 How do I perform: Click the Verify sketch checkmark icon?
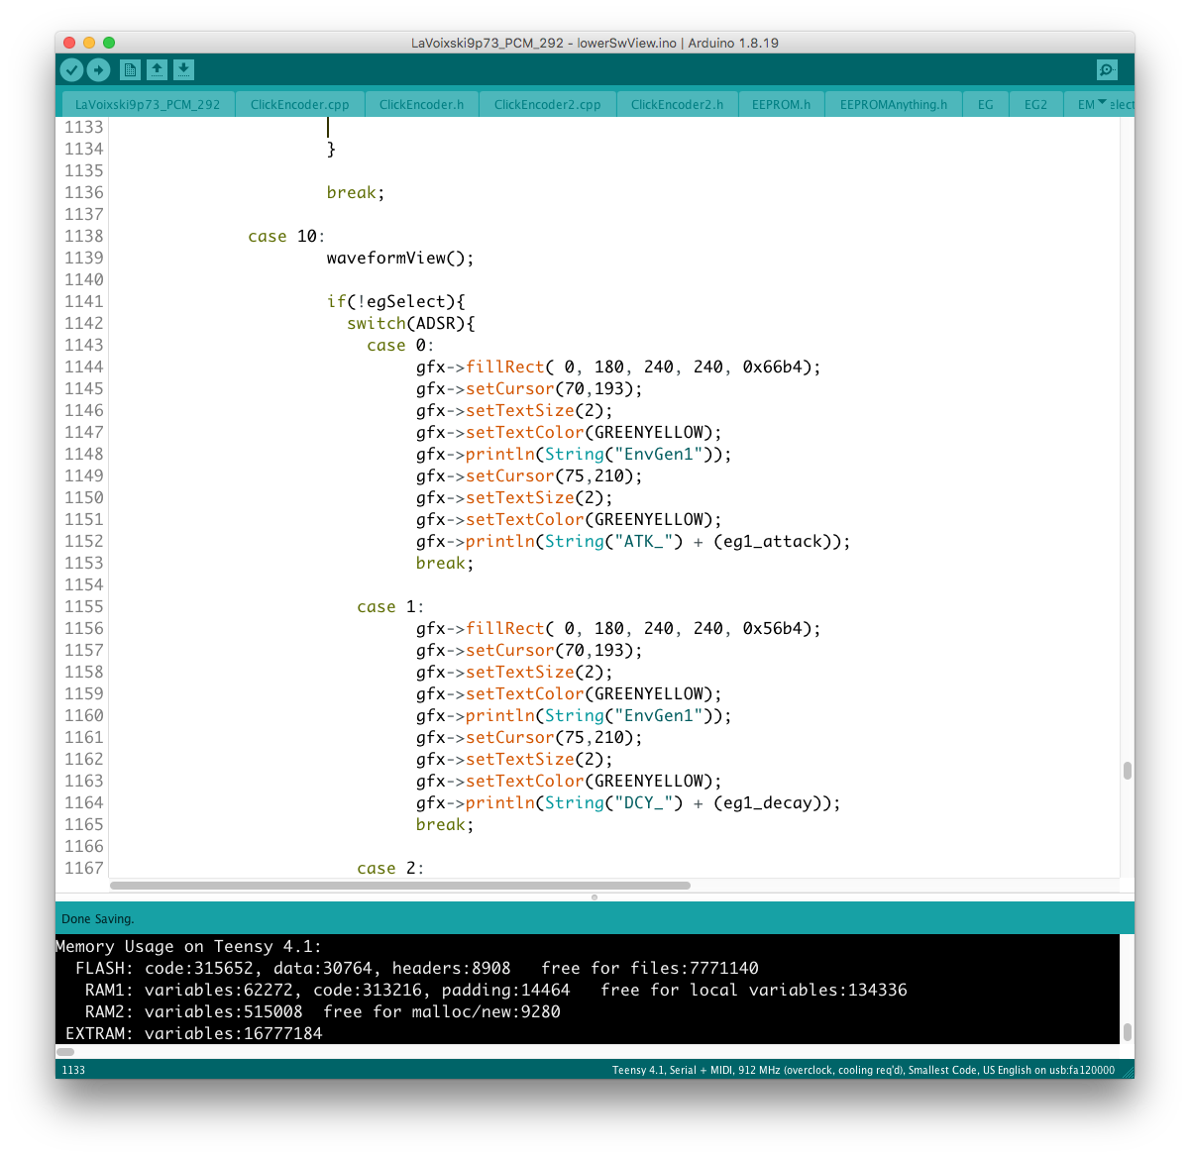pyautogui.click(x=71, y=69)
